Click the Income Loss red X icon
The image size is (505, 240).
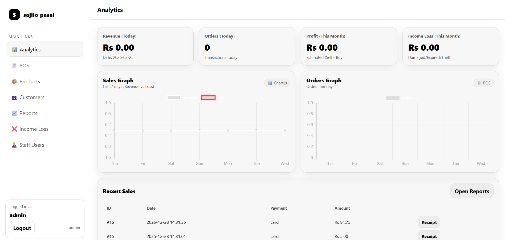pos(14,129)
